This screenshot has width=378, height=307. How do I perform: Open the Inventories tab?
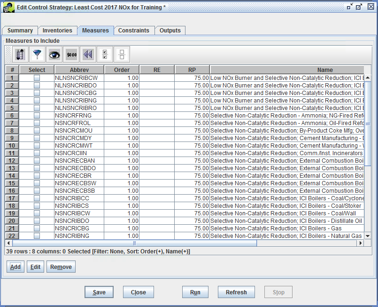click(57, 30)
